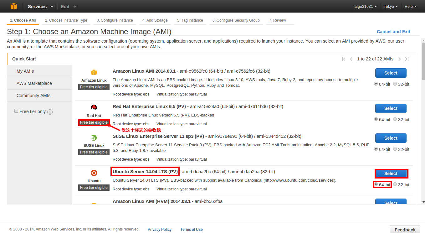Image resolution: width=425 pixels, height=233 pixels.
Task: Select 32-bit for Amazon Linux AMI 2014.03.1
Action: (x=395, y=84)
